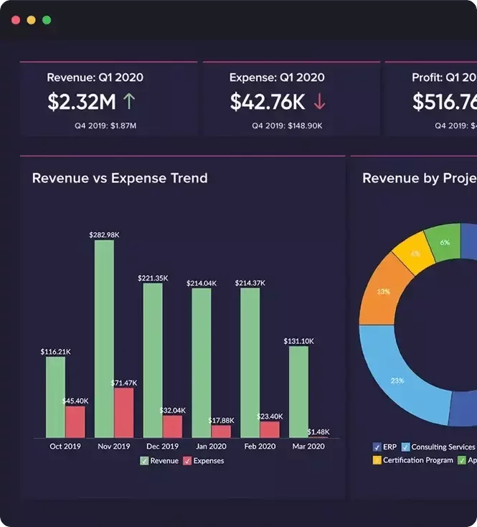Toggle the Certification Program legend checkbox
Image resolution: width=477 pixels, height=527 pixels.
tap(377, 460)
